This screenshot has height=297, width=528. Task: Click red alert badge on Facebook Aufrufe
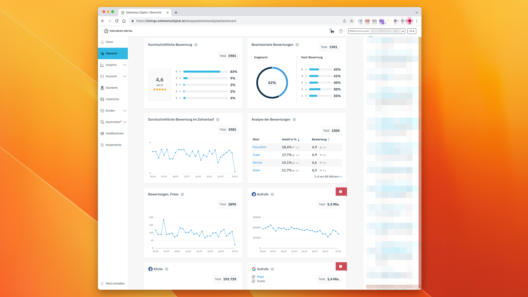[x=341, y=192]
